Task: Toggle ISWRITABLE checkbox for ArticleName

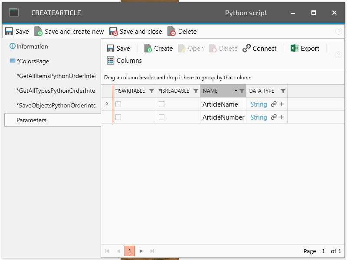Action: pos(118,104)
